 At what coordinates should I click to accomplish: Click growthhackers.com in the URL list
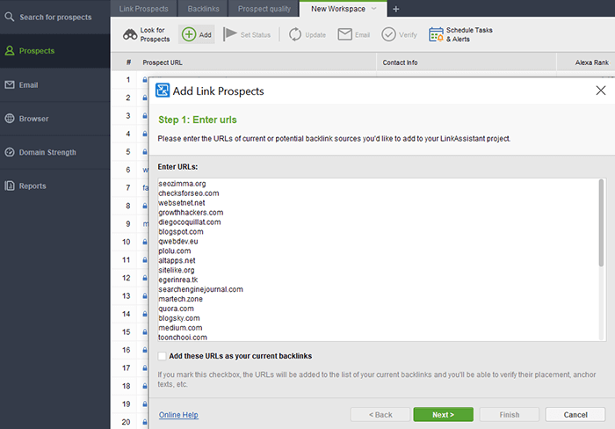click(191, 213)
